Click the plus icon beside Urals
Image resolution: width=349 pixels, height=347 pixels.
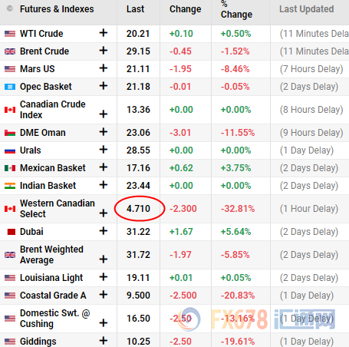tap(104, 150)
